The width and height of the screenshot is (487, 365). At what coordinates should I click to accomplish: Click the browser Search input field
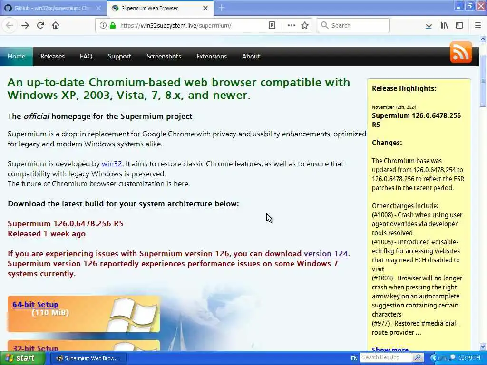pos(353,26)
